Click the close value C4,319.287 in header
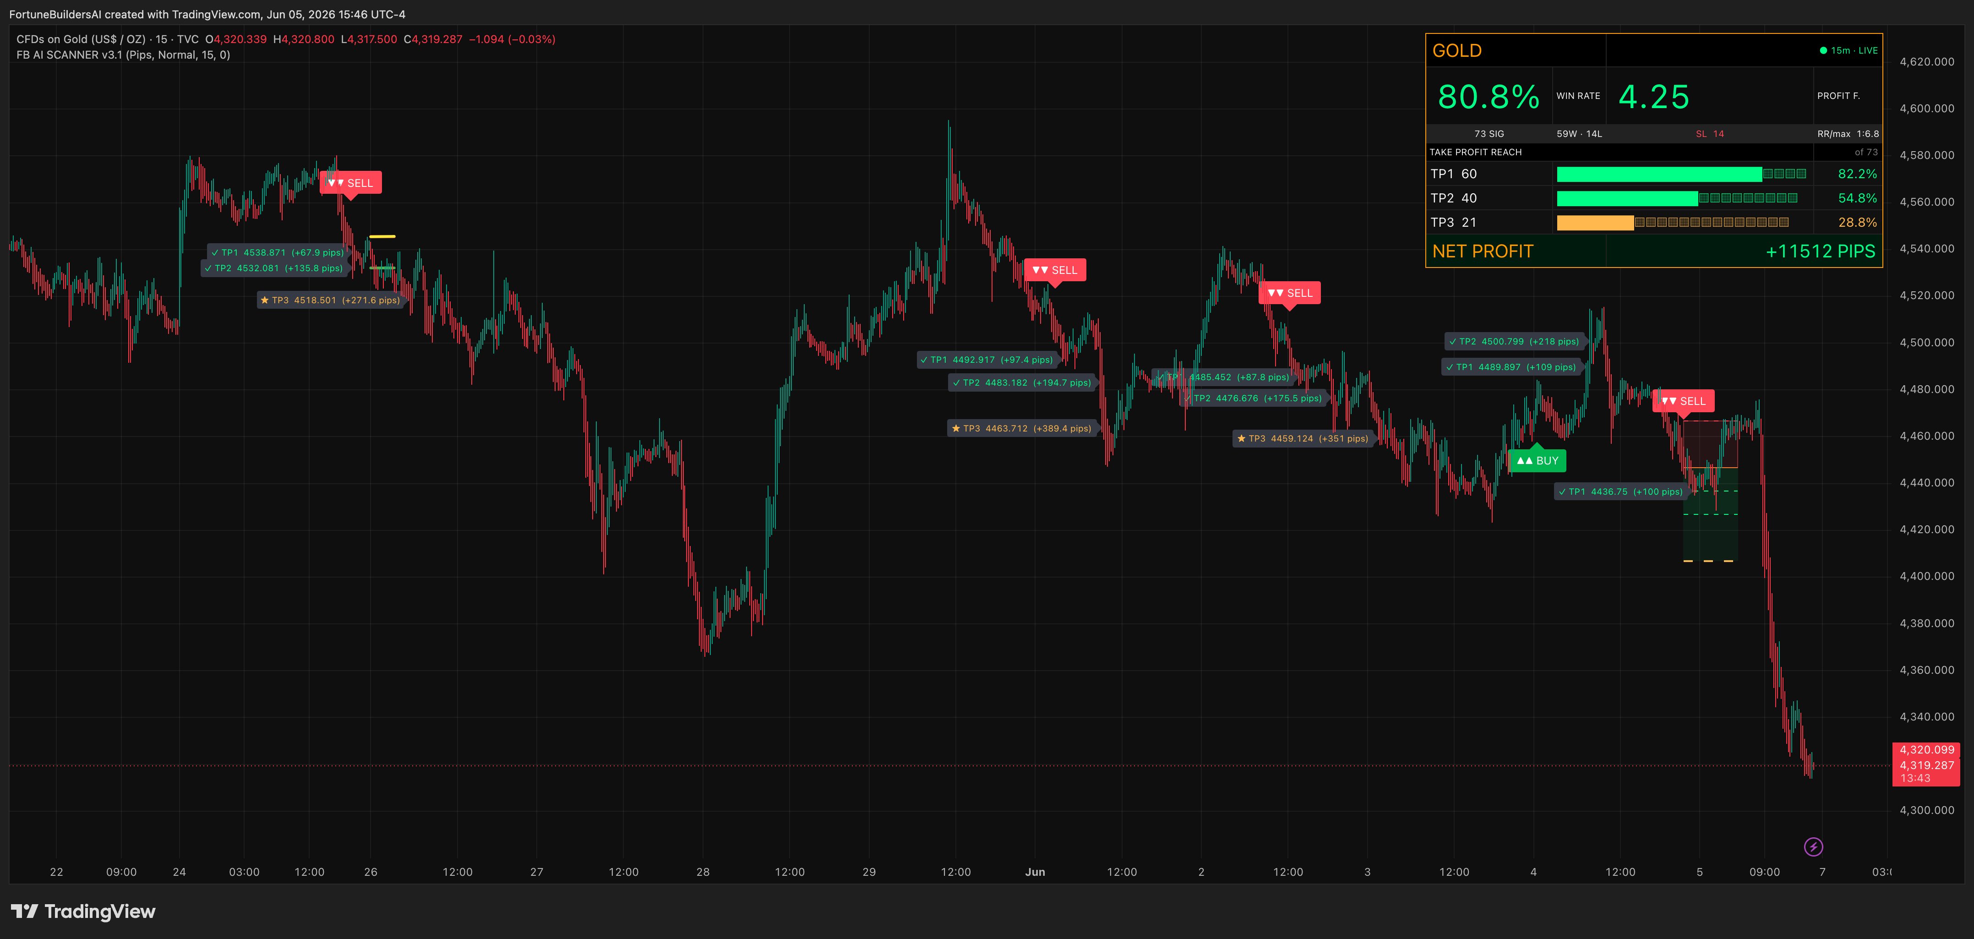This screenshot has height=939, width=1974. click(433, 39)
